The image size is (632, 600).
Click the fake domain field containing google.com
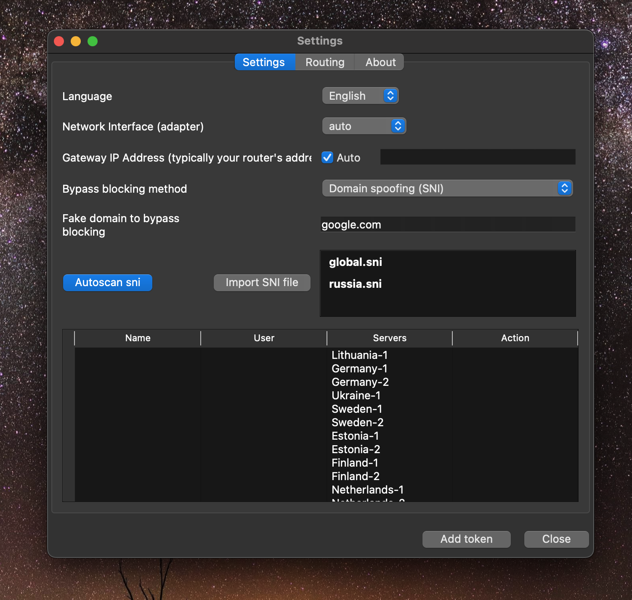pos(448,224)
